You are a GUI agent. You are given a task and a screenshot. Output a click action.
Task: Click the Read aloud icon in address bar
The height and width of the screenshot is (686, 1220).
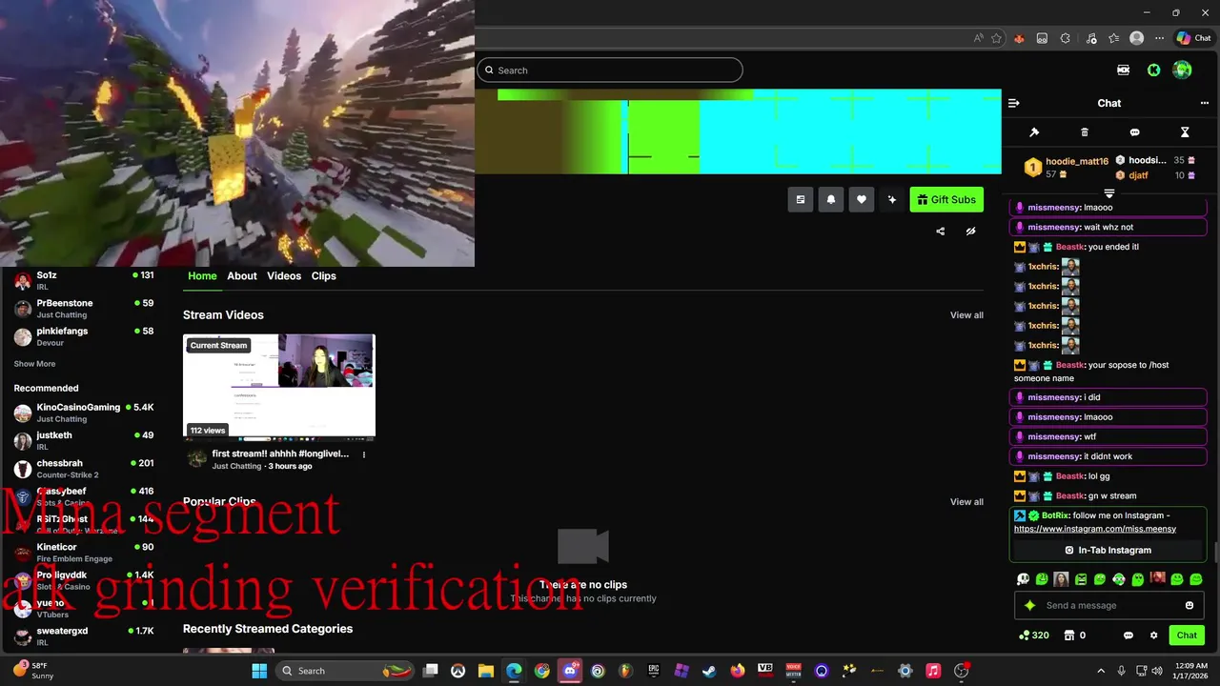click(978, 38)
